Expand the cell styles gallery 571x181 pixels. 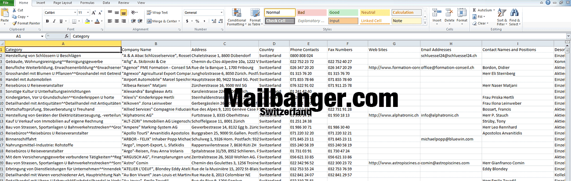point(425,22)
